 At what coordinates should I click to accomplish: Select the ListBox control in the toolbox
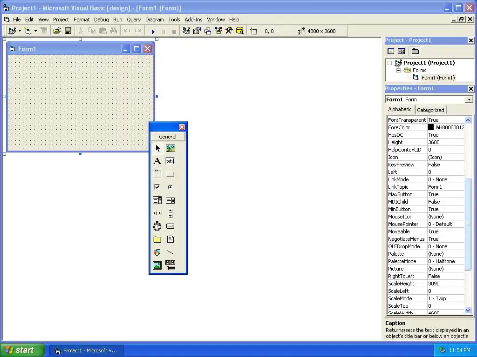[x=170, y=200]
